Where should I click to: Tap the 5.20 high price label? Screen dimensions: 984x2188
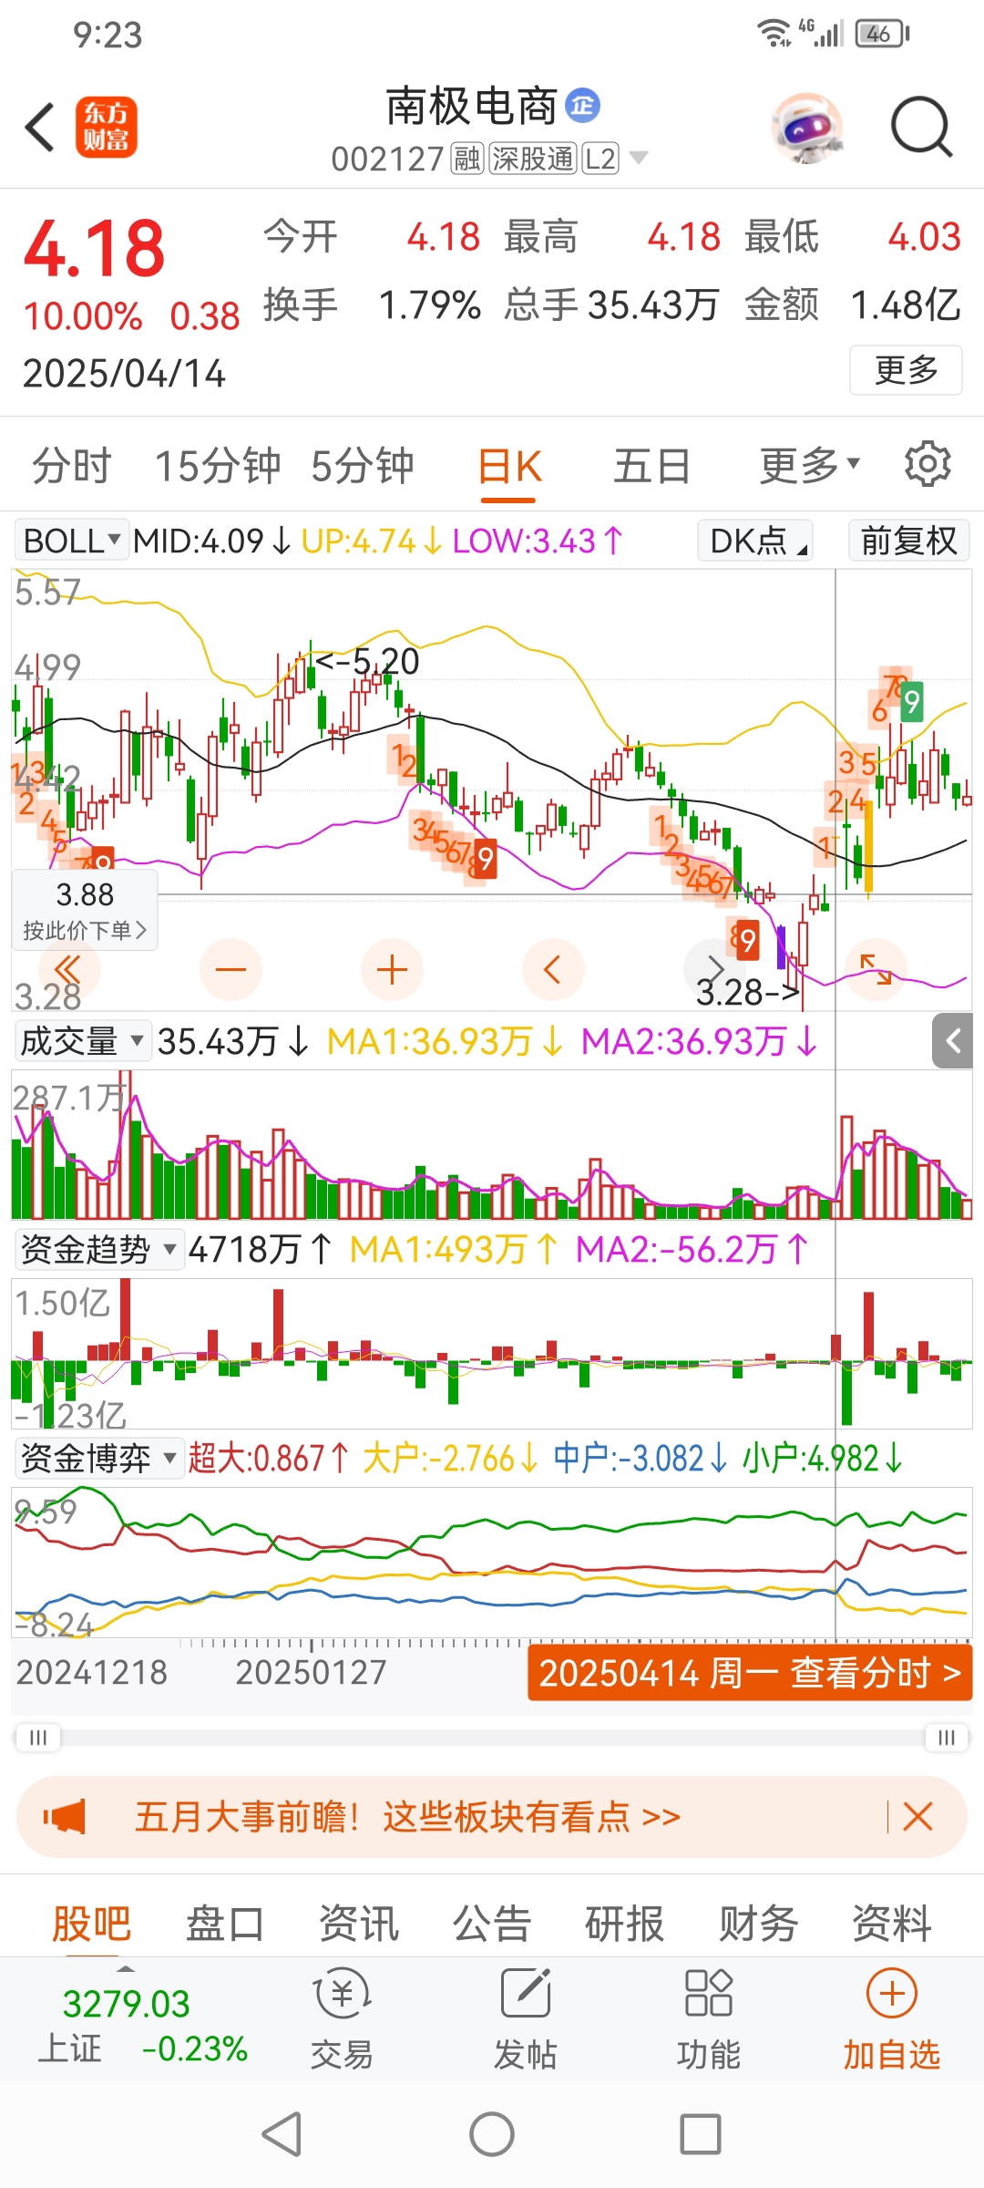(367, 661)
